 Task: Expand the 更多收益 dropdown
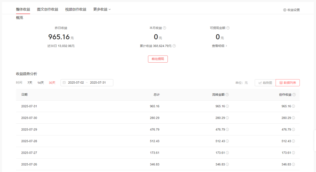pos(102,9)
